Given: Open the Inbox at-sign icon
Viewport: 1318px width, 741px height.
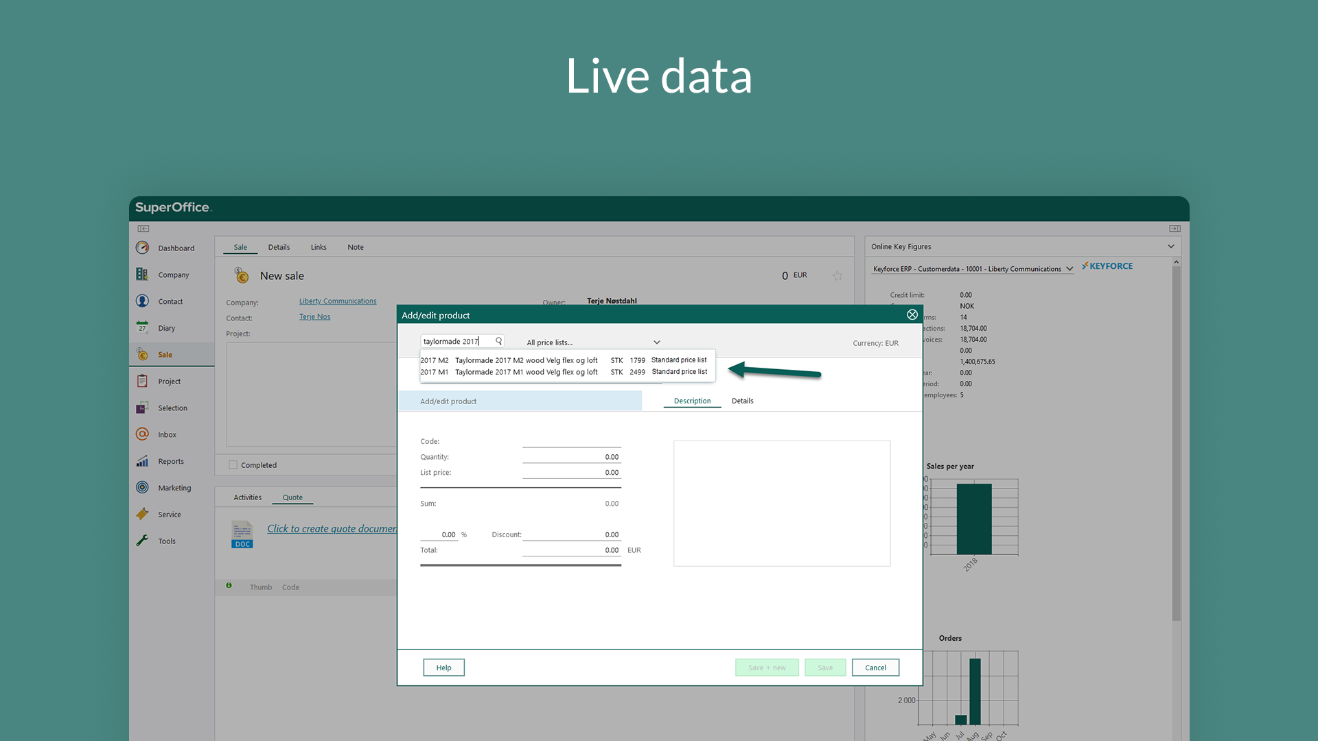Looking at the screenshot, I should point(142,434).
